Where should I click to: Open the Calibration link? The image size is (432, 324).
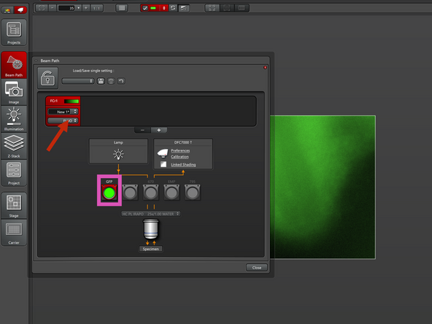coord(180,157)
